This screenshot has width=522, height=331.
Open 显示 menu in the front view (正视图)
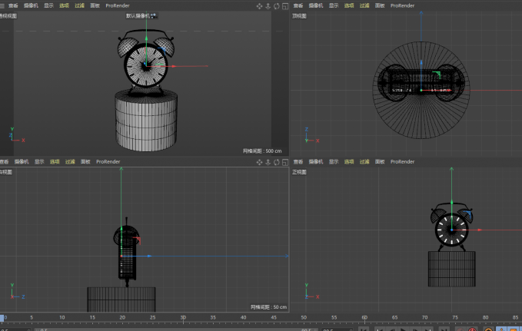click(334, 162)
